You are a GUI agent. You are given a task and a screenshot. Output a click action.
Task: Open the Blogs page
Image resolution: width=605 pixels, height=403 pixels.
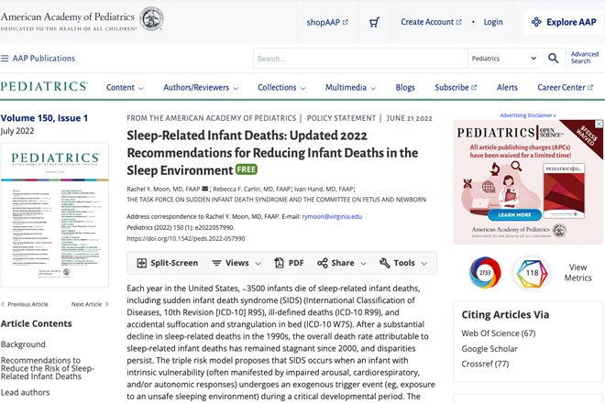tap(405, 88)
